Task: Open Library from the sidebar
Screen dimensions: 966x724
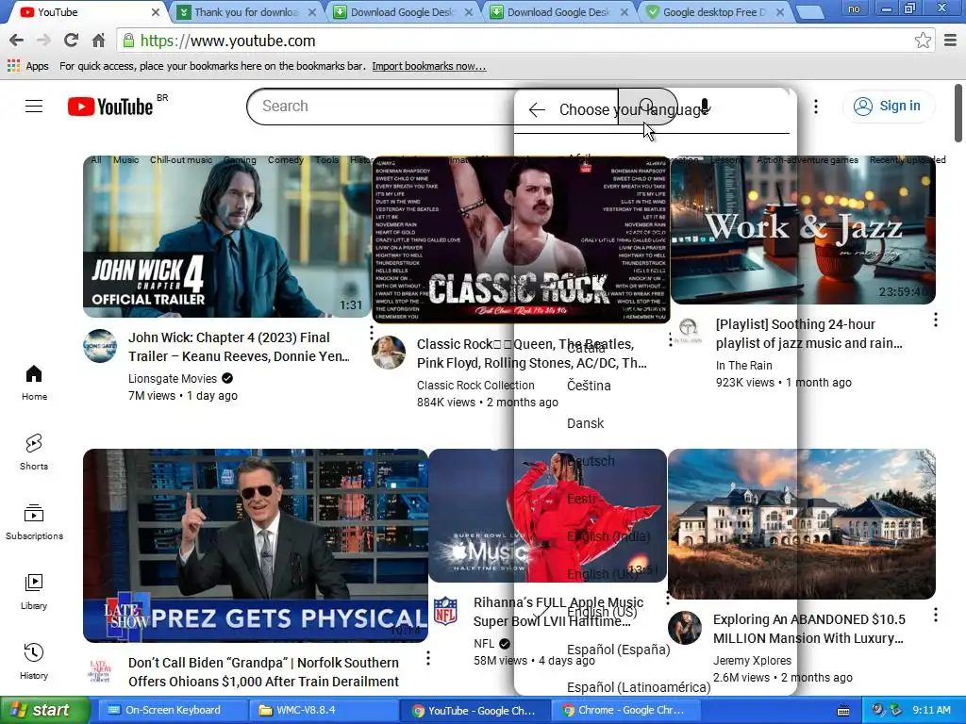Action: click(x=34, y=592)
